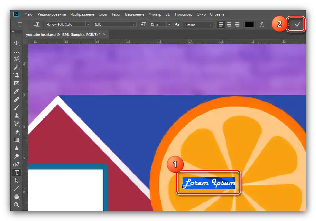Select the Polygonal Lasso tool
Image resolution: width=316 pixels, height=221 pixels.
click(x=17, y=59)
